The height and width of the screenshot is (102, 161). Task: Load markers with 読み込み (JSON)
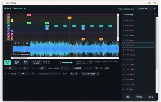[139, 97]
